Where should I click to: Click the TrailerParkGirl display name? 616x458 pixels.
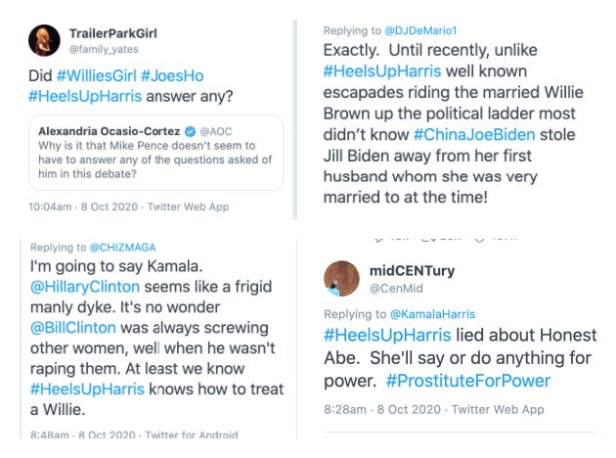tap(113, 33)
